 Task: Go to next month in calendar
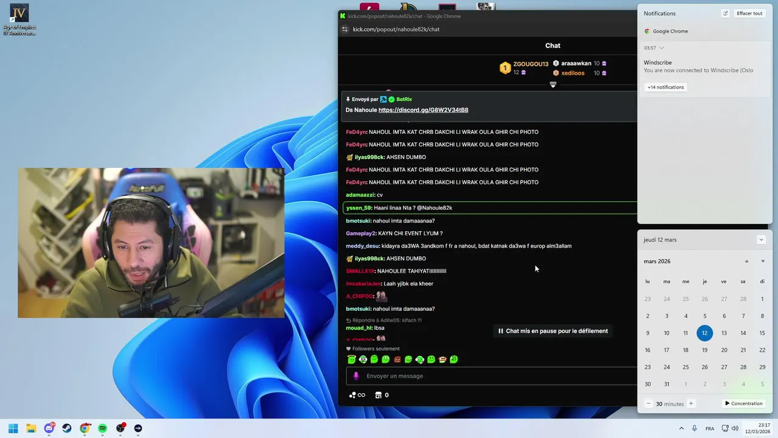(763, 262)
